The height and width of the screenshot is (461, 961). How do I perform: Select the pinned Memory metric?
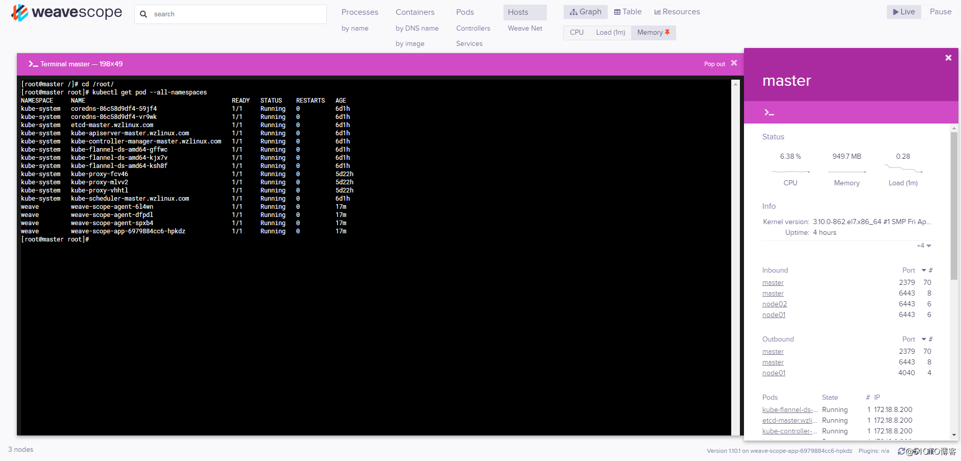(653, 32)
